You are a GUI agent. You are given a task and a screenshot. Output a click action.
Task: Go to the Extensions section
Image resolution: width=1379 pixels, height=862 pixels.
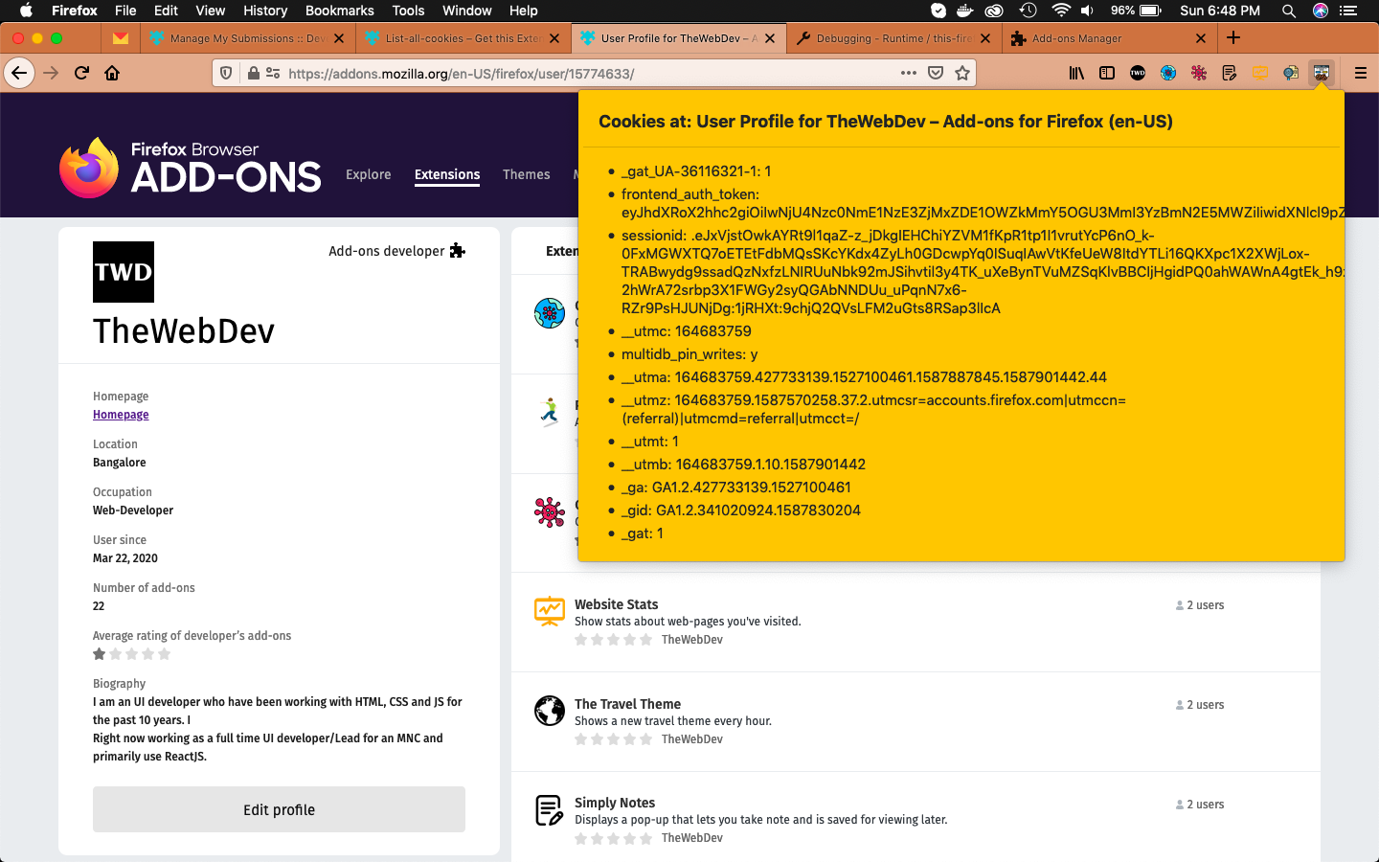pos(447,174)
